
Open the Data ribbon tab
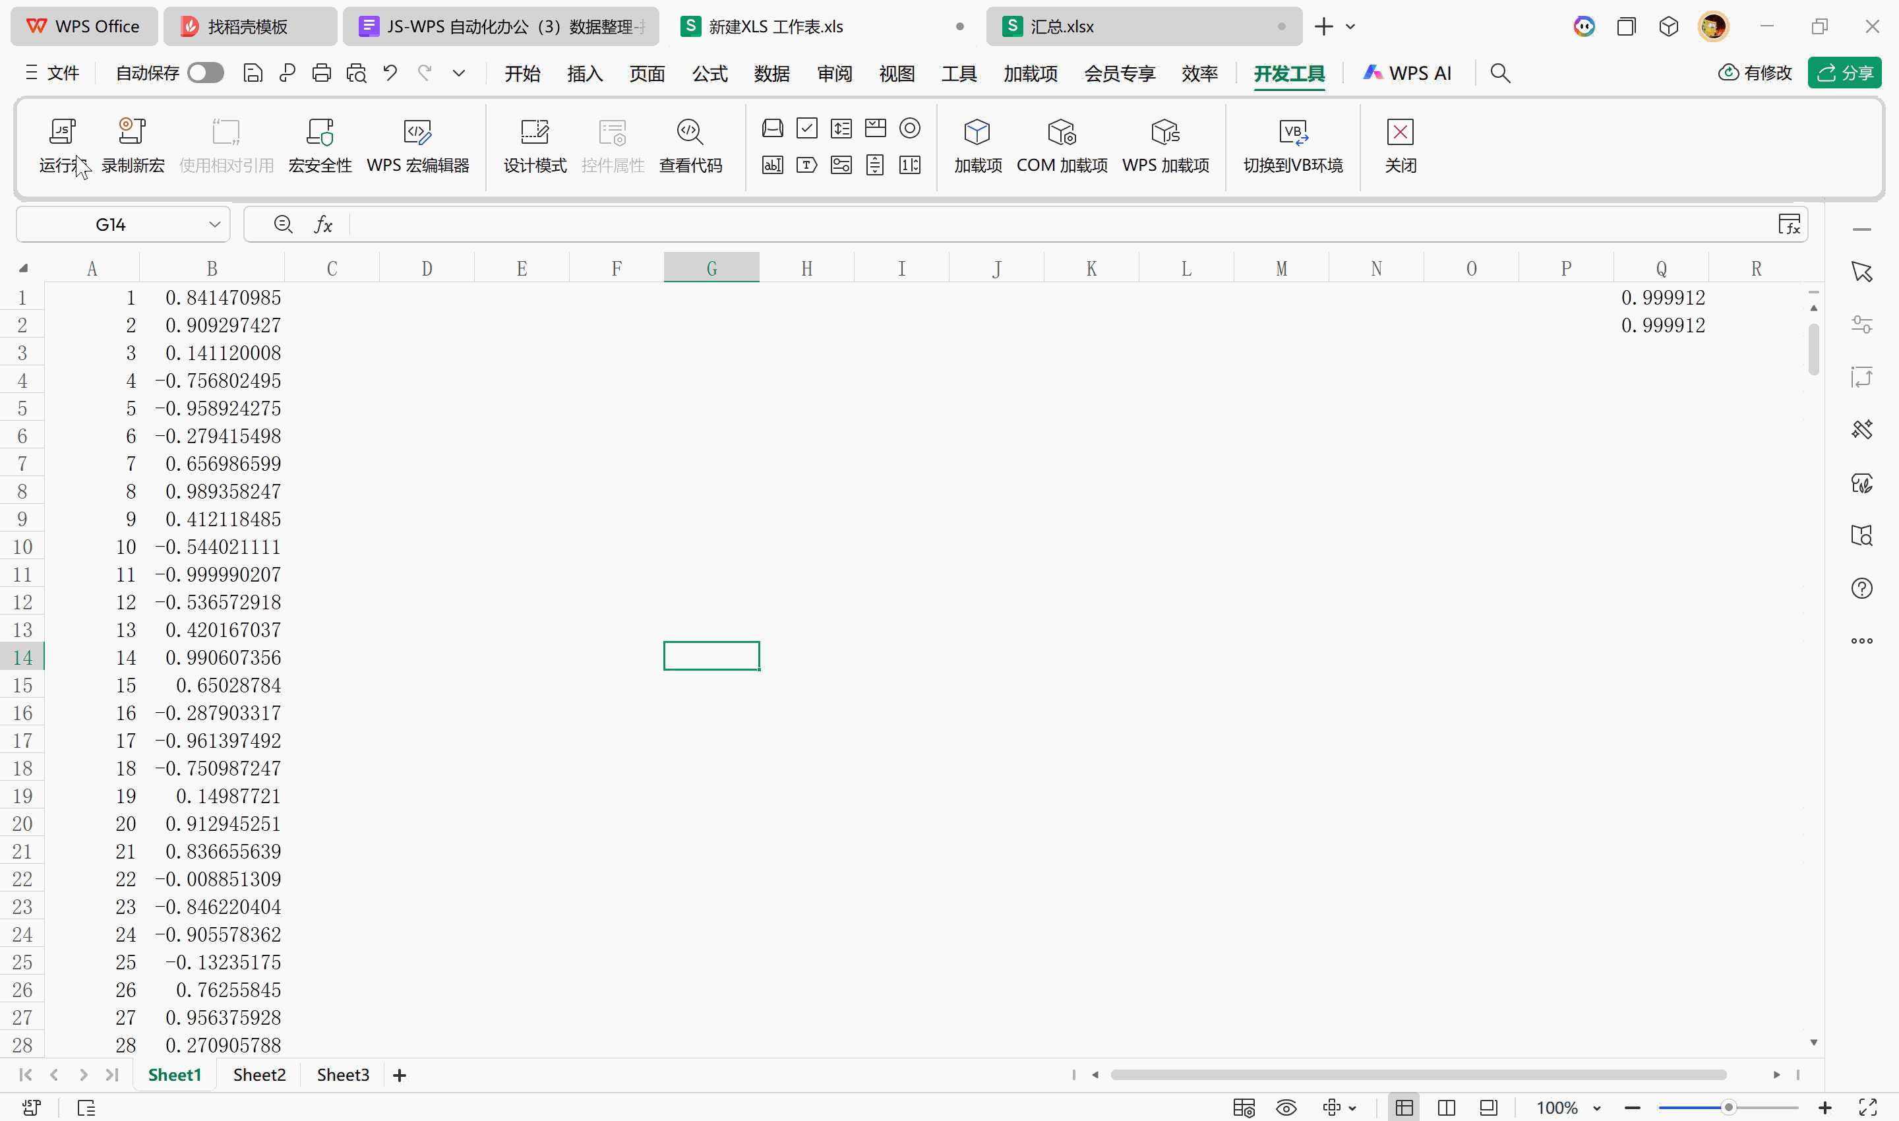coord(771,73)
